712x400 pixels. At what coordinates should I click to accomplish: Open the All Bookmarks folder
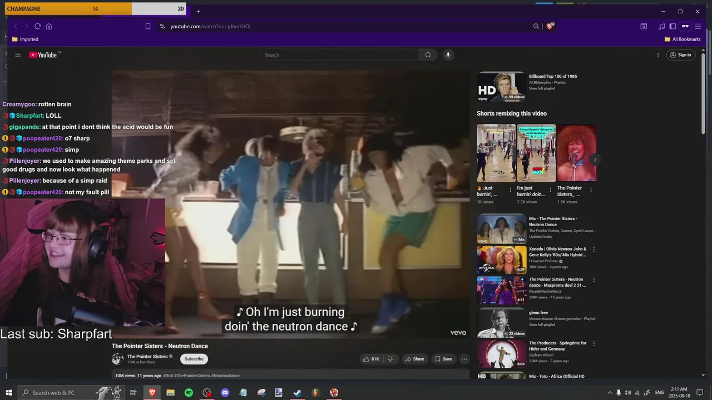pyautogui.click(x=683, y=39)
